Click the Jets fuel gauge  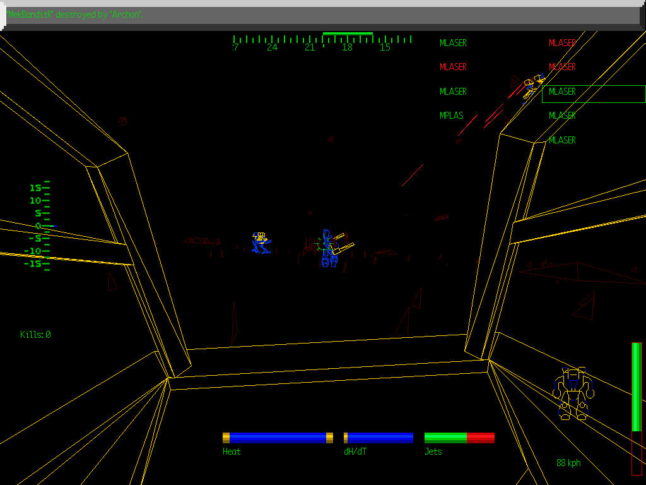click(x=459, y=436)
